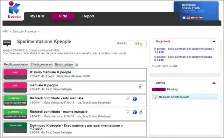224x138 pixels.
Task: Click CONTRIBUTO badge of esame manuale
Action: [x=15, y=114]
